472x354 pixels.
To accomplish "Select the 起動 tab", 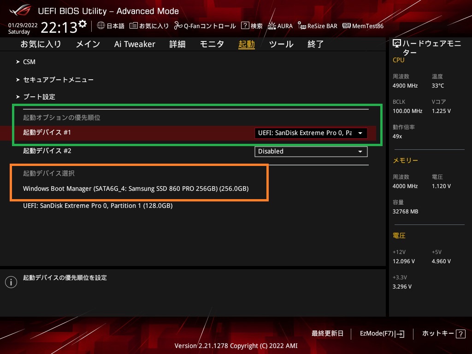I will pyautogui.click(x=247, y=44).
